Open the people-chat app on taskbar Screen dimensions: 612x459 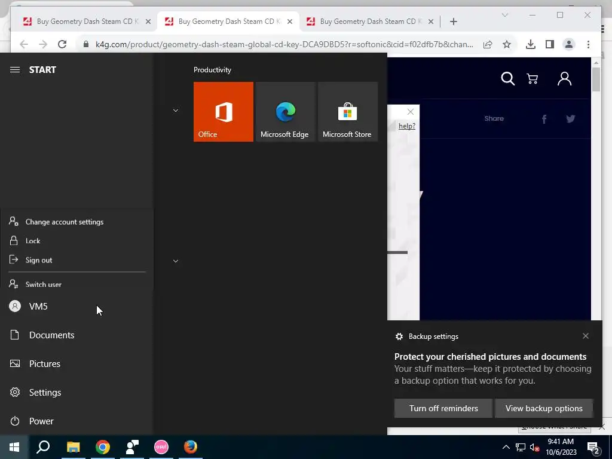pos(132,447)
